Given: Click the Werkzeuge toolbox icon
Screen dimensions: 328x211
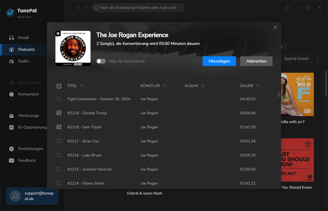Looking at the screenshot, I should [x=12, y=116].
